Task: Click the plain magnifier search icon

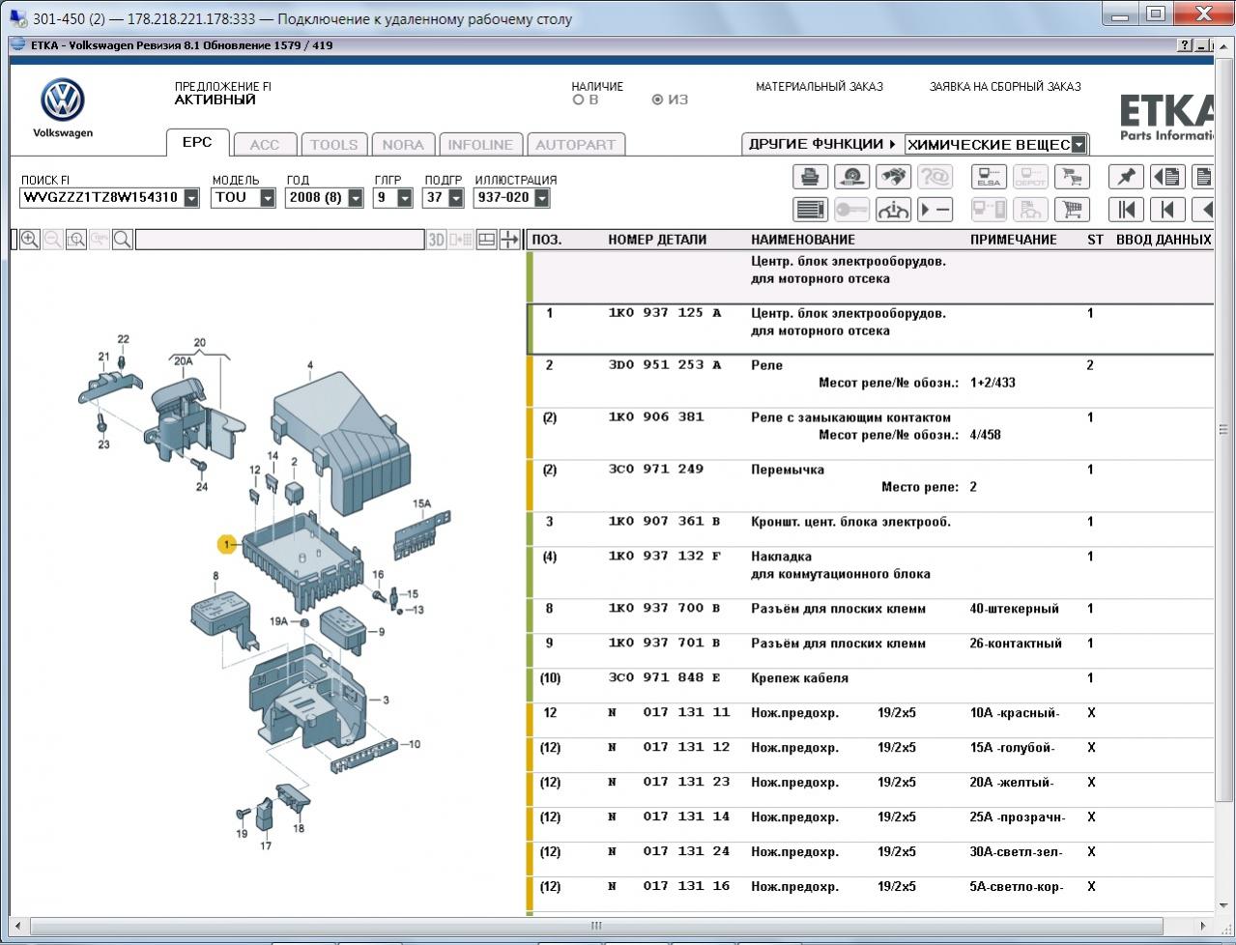Action: (123, 240)
